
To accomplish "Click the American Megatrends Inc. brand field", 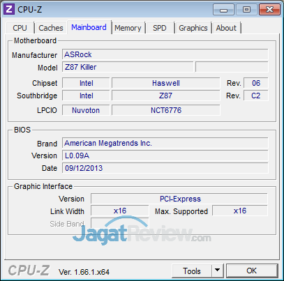I will pyautogui.click(x=165, y=143).
